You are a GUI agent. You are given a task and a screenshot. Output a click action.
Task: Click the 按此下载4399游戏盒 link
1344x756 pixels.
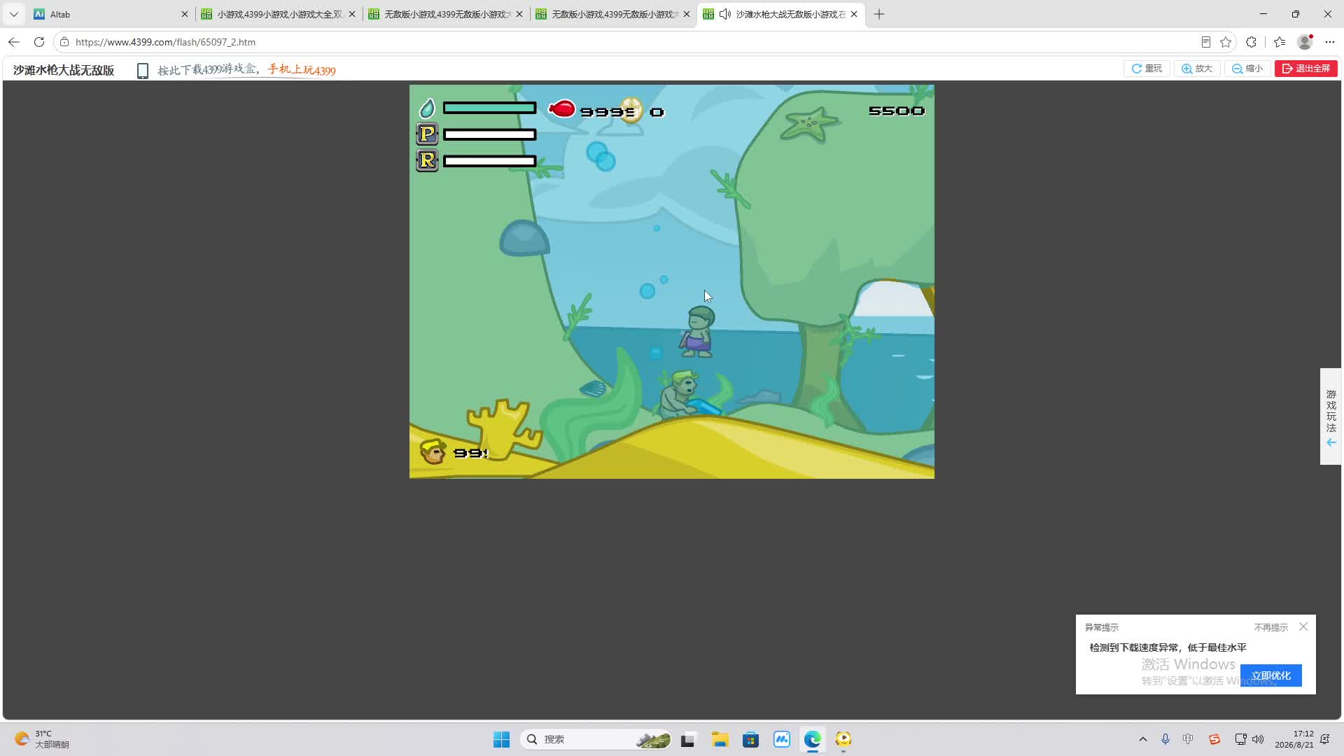tap(206, 70)
